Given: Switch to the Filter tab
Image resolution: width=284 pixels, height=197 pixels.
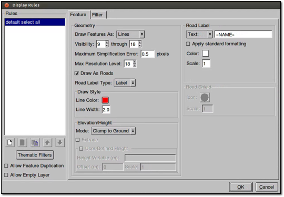Looking at the screenshot, I should (x=97, y=15).
